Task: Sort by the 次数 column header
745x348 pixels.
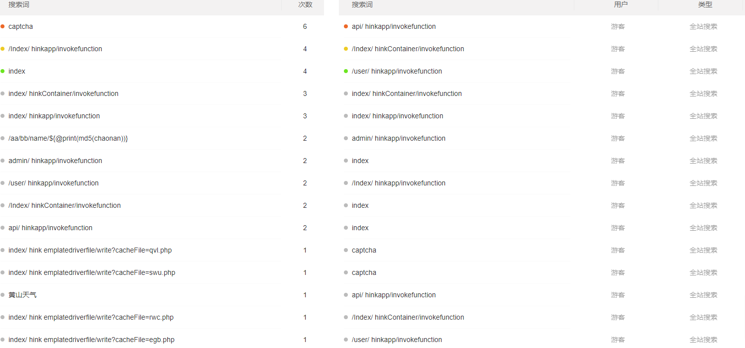Action: [x=305, y=4]
